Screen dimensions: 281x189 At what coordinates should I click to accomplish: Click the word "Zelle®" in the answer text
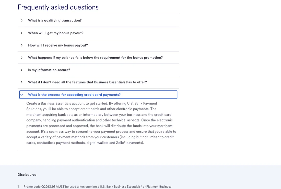(121, 143)
